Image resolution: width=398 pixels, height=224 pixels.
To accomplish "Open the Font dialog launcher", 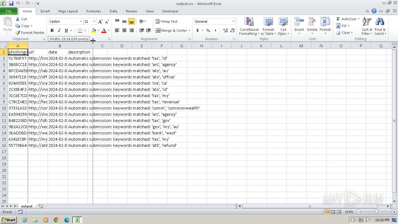I will click(109, 39).
